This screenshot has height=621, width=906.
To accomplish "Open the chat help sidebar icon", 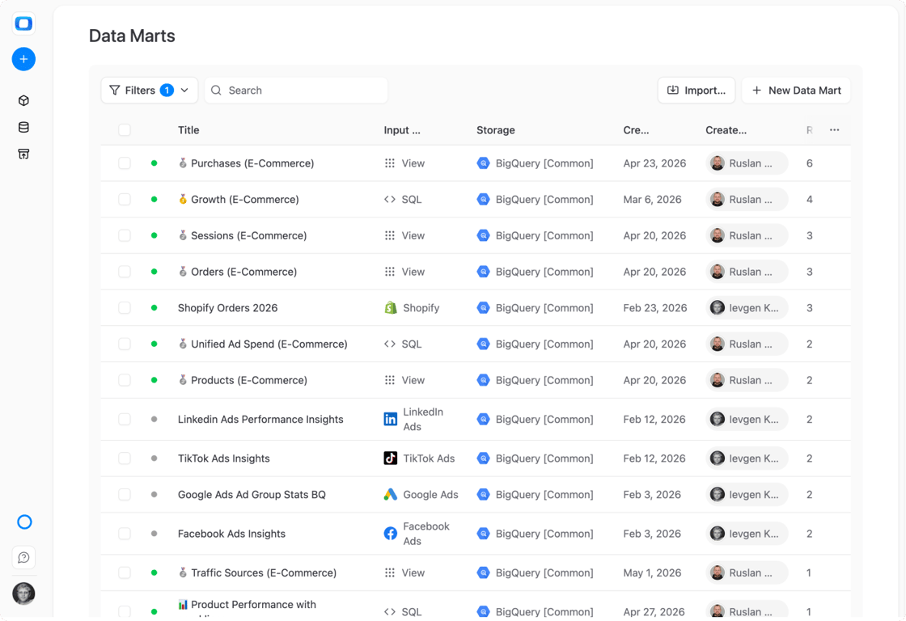I will point(23,557).
